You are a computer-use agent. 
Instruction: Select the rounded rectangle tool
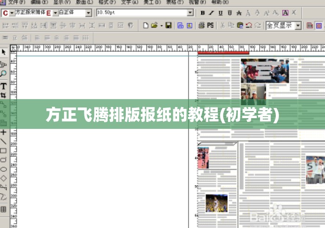[3, 160]
